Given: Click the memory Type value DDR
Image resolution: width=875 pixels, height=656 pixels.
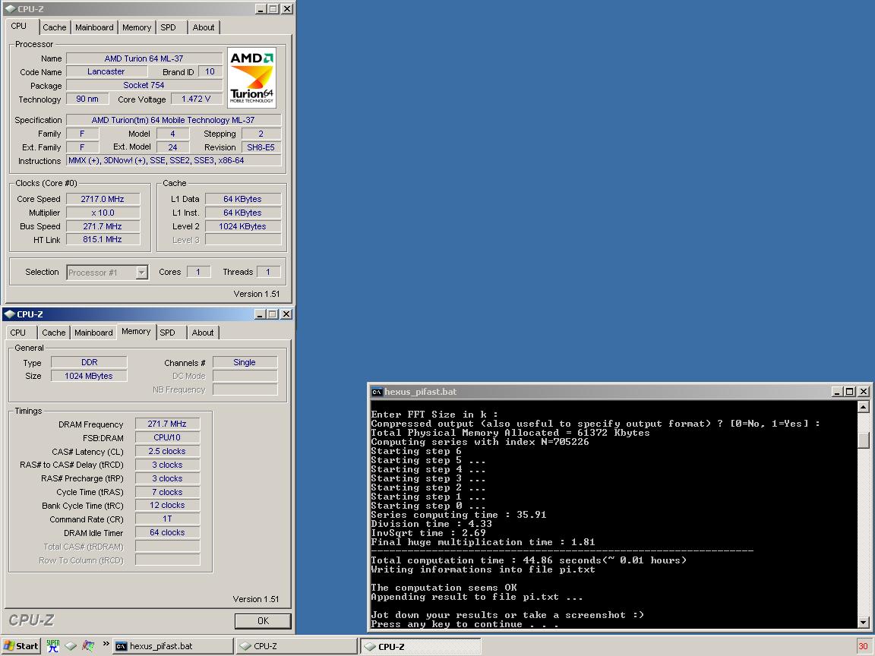Looking at the screenshot, I should [x=90, y=363].
